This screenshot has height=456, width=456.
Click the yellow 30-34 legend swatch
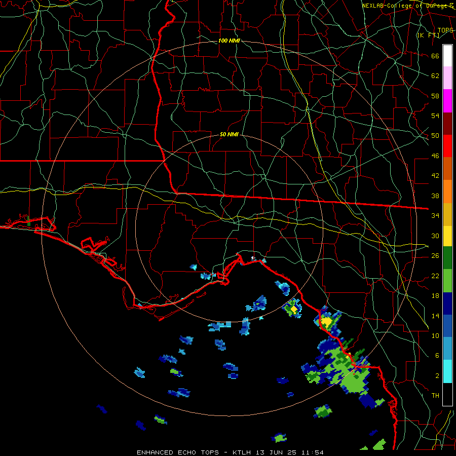[447, 236]
